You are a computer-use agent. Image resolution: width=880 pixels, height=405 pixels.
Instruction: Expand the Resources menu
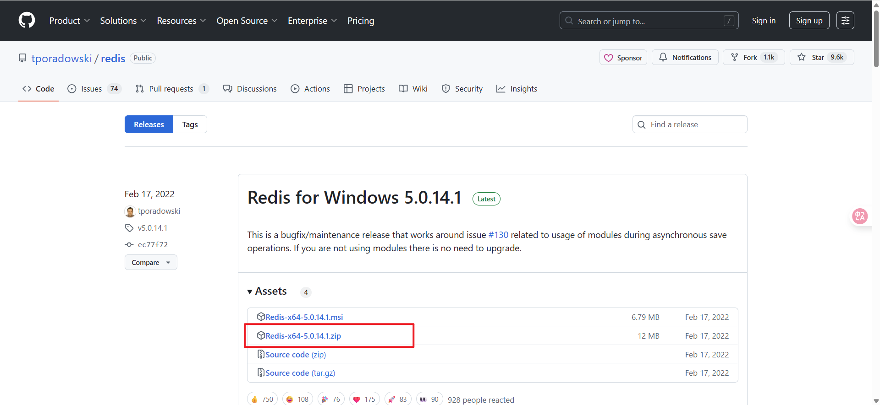pyautogui.click(x=181, y=21)
